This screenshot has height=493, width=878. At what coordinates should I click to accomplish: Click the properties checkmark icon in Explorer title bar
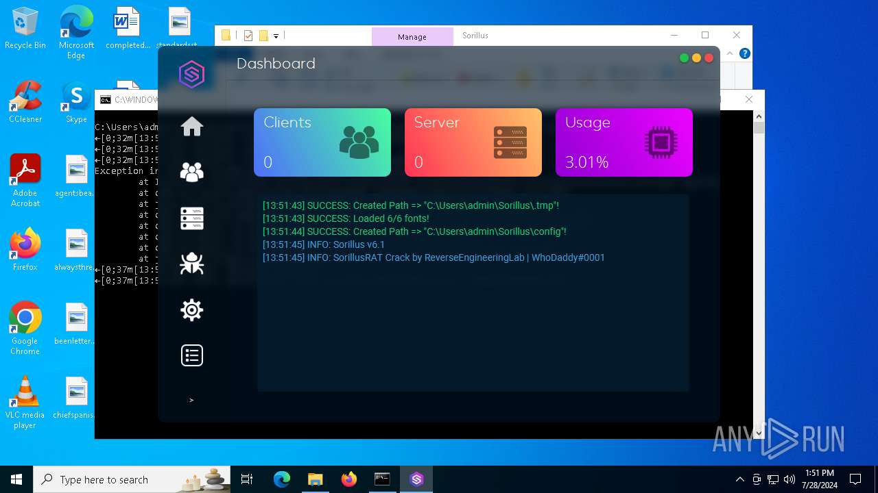click(248, 36)
